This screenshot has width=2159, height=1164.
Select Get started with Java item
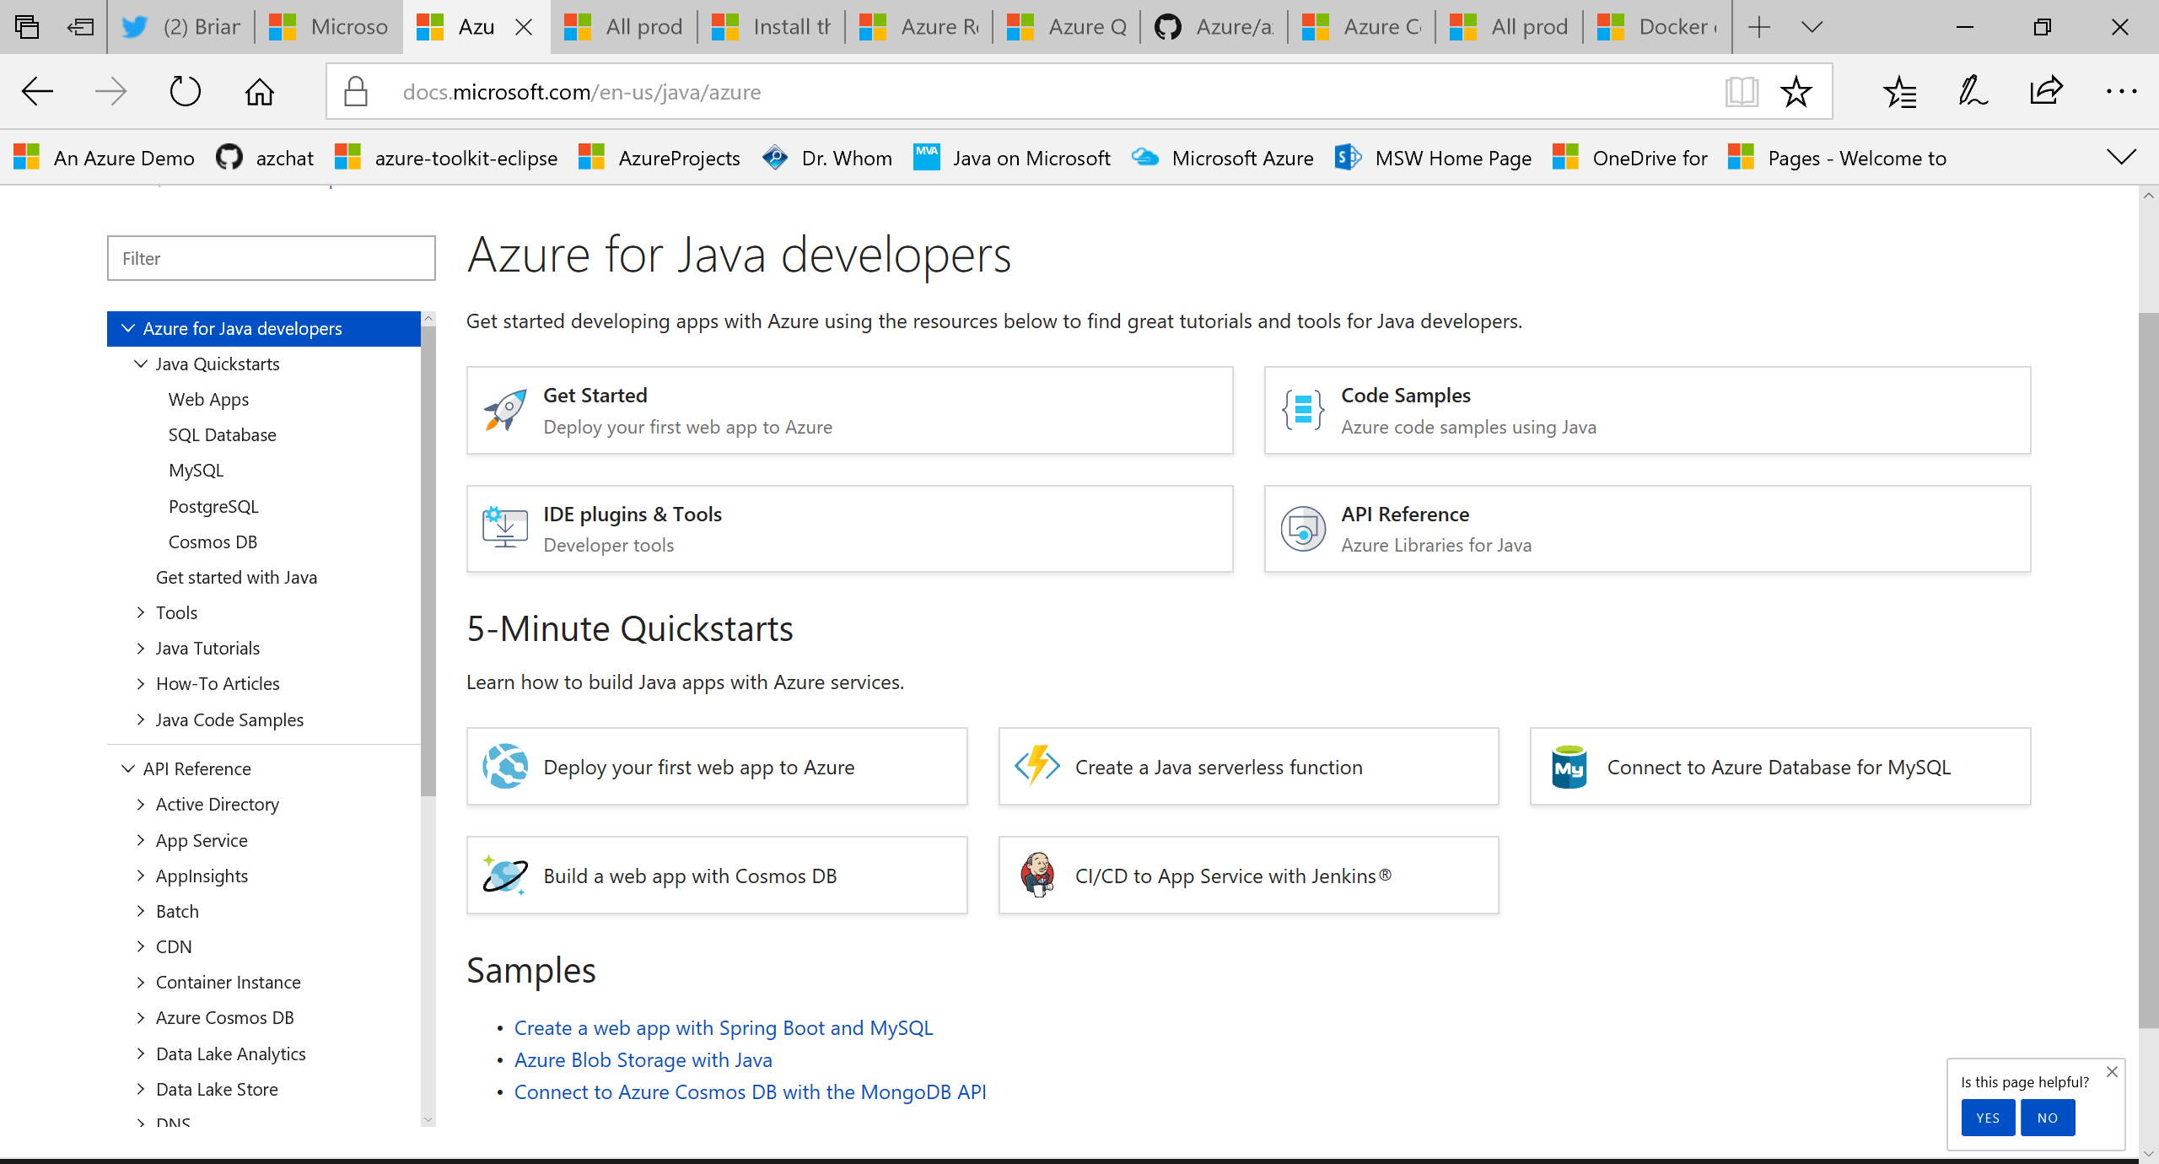(x=236, y=577)
